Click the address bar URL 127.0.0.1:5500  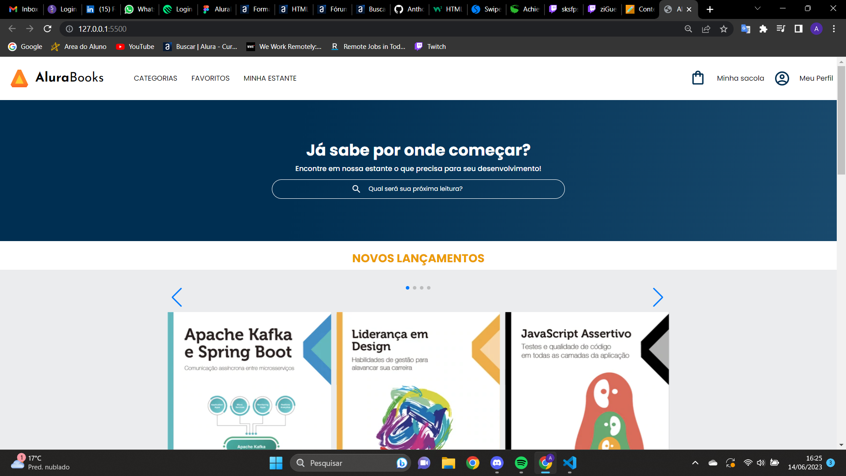click(x=102, y=29)
